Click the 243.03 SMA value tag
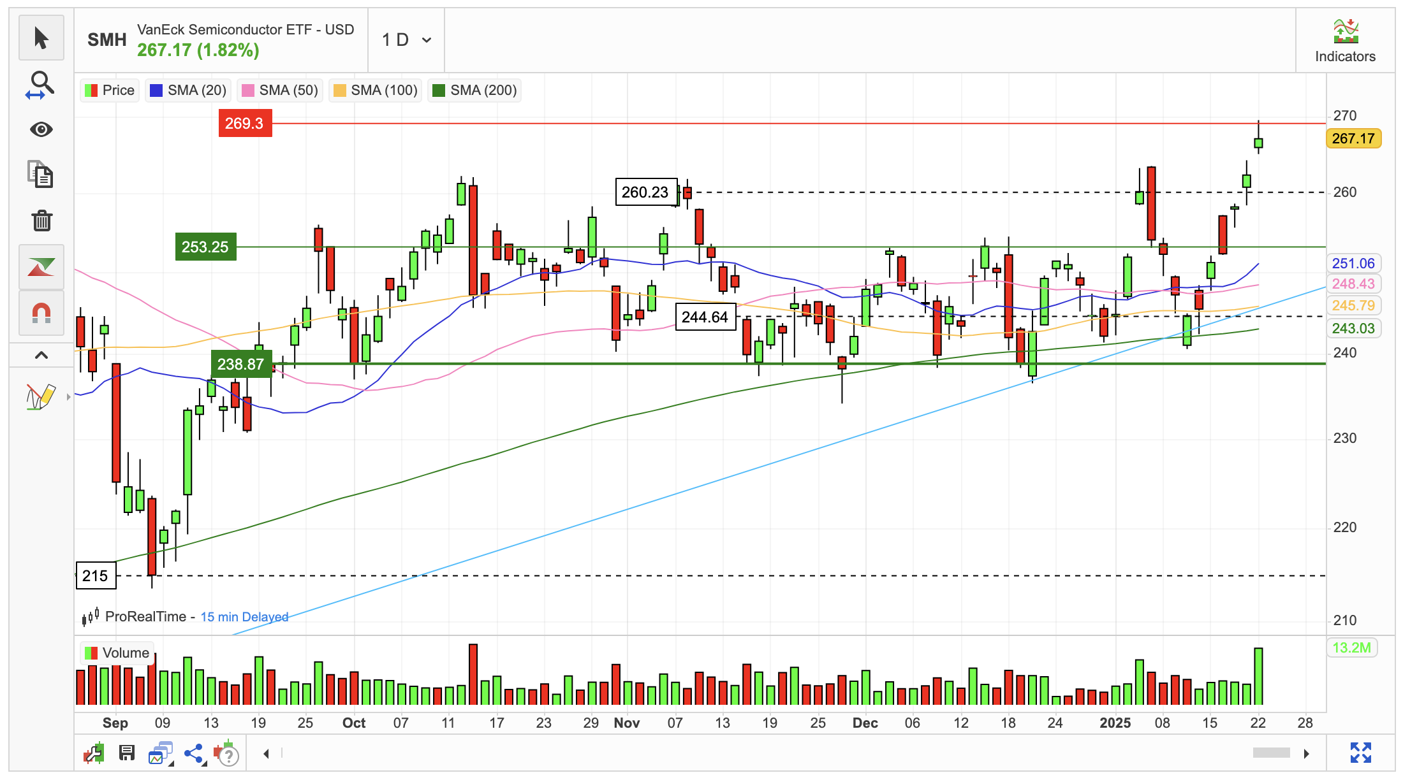The image size is (1403, 780). pyautogui.click(x=1353, y=328)
